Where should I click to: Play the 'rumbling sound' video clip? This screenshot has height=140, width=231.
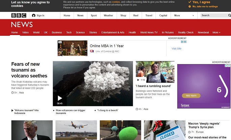coord(138,80)
